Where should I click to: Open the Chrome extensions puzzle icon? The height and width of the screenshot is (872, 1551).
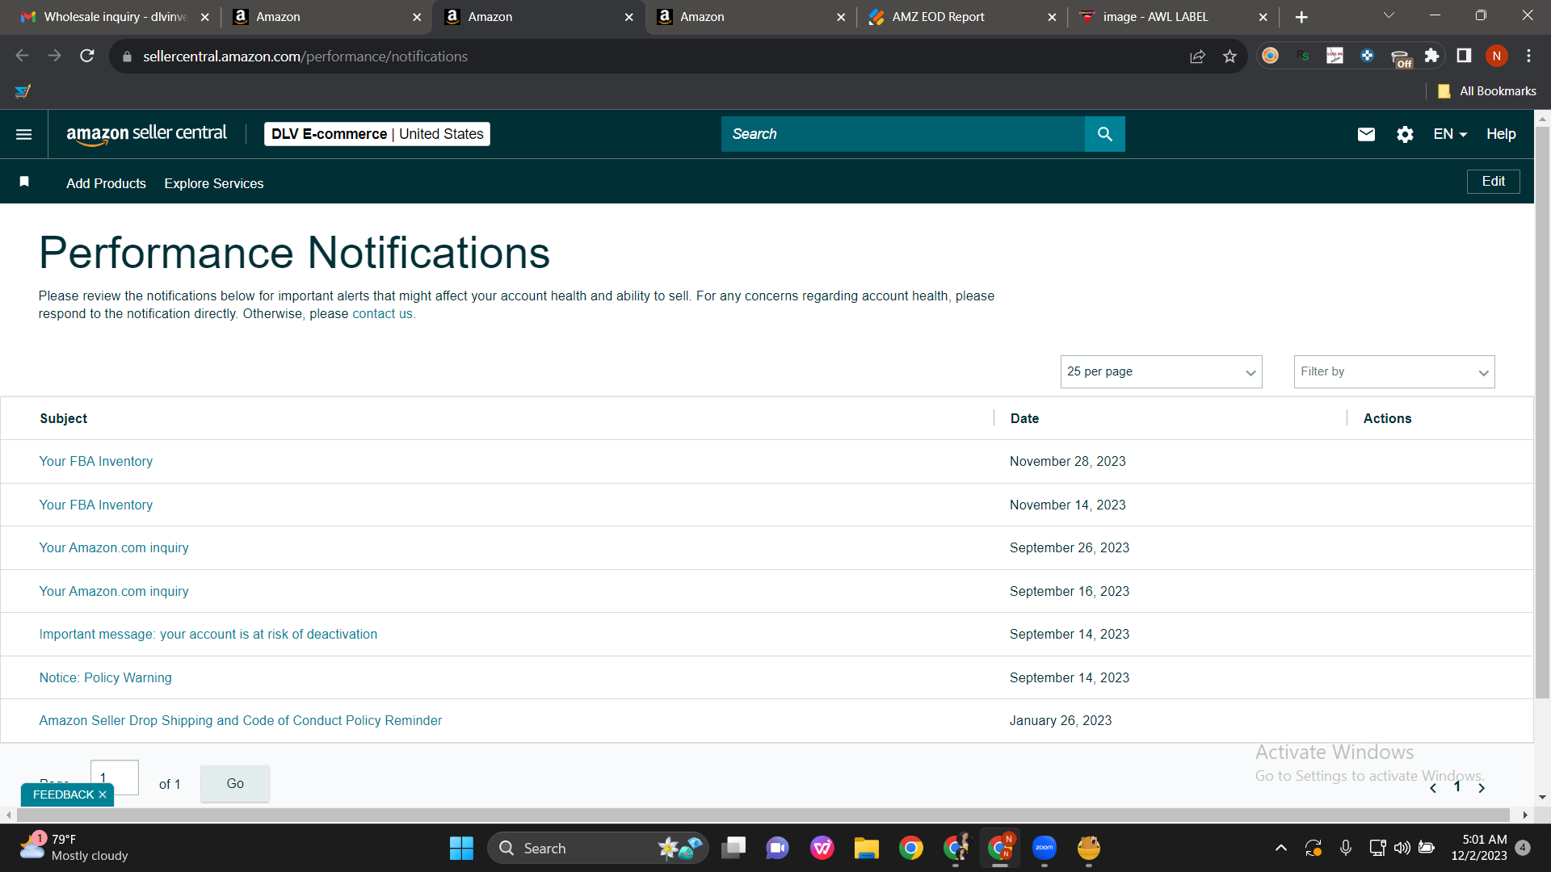(x=1431, y=56)
